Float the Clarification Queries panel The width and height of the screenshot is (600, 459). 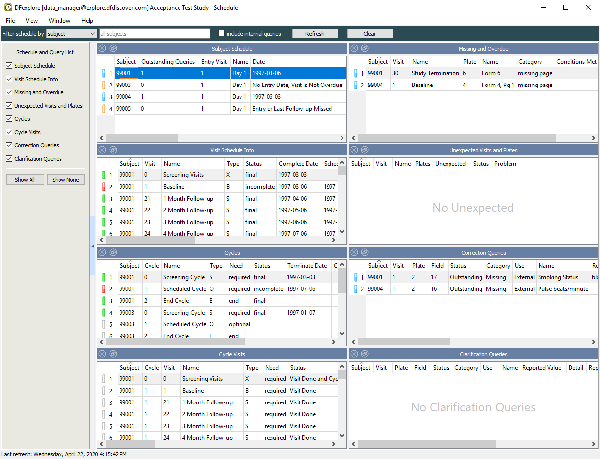365,354
